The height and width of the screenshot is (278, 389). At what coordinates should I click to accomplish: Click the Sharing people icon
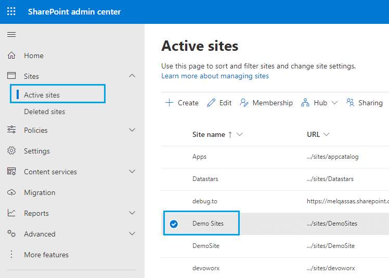point(351,103)
